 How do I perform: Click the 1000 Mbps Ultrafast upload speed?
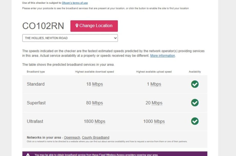[154, 121]
